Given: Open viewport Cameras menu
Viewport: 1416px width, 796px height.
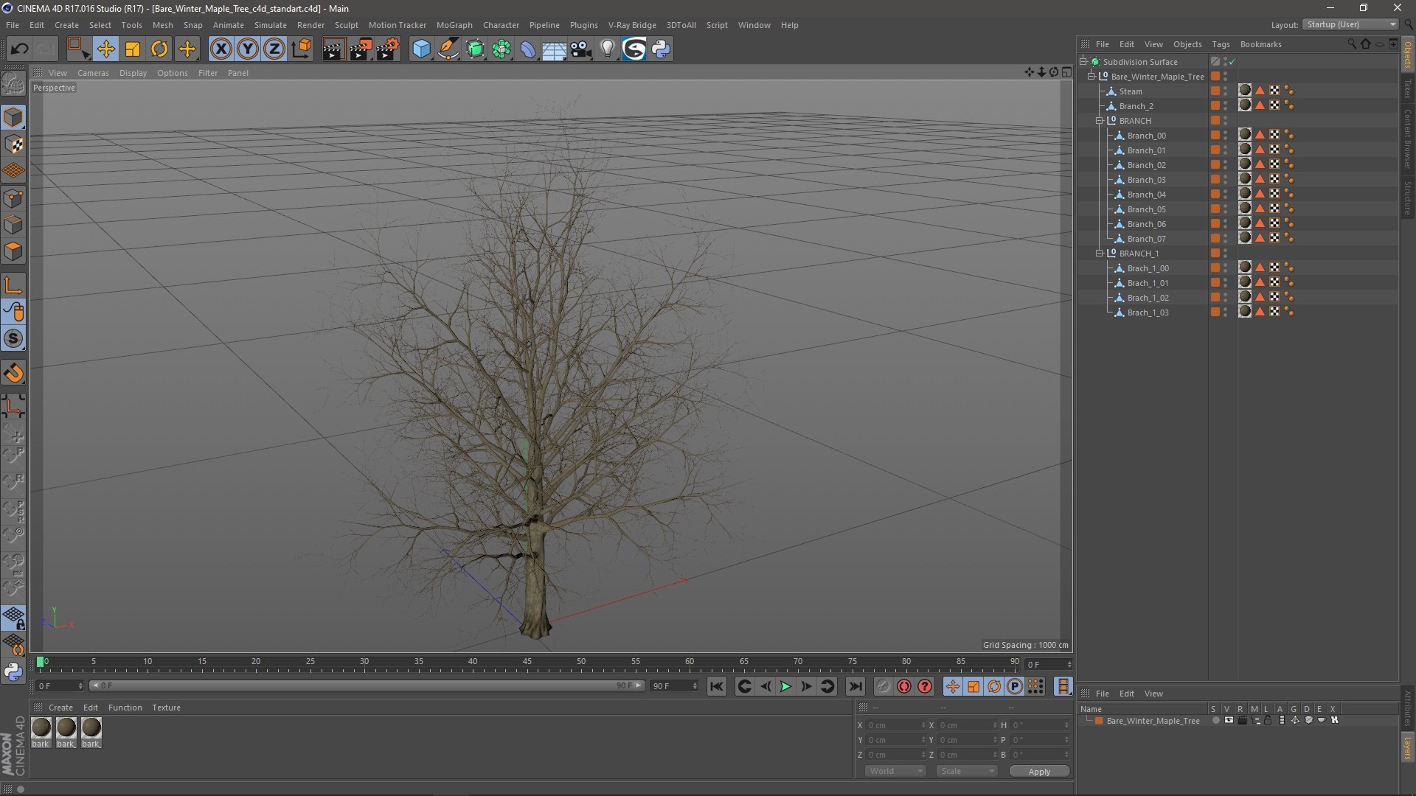Looking at the screenshot, I should pyautogui.click(x=93, y=73).
